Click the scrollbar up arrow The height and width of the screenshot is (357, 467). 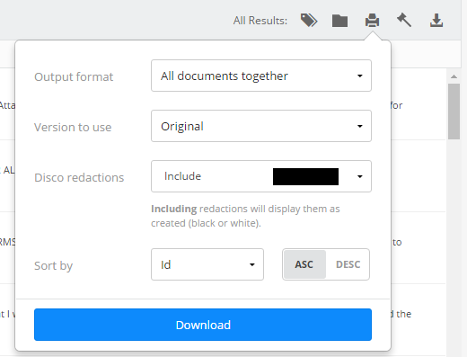(454, 76)
